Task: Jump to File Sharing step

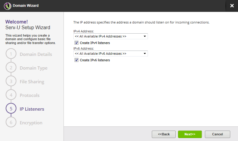Action: pos(32,82)
